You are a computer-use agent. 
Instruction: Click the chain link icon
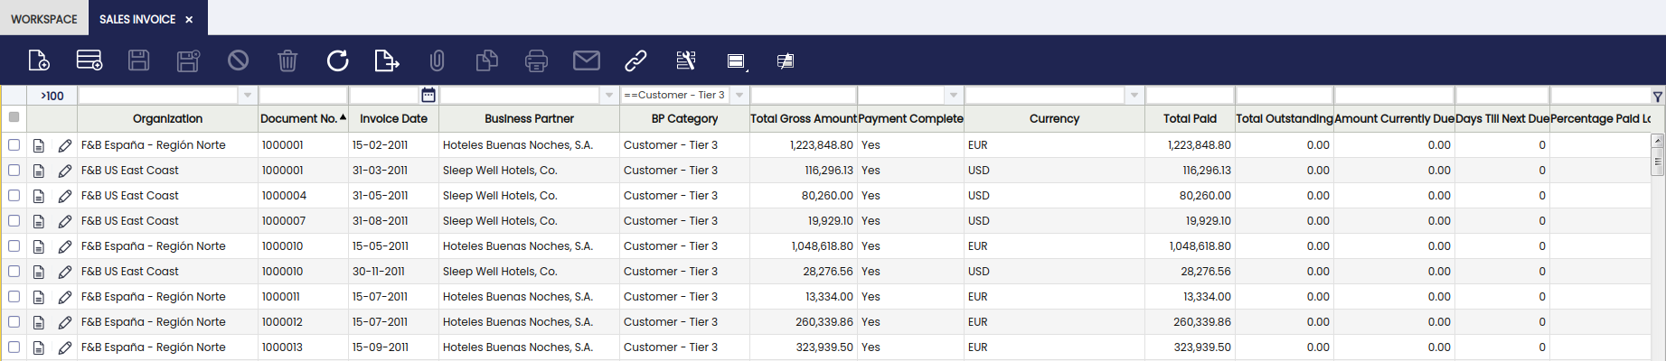[636, 60]
